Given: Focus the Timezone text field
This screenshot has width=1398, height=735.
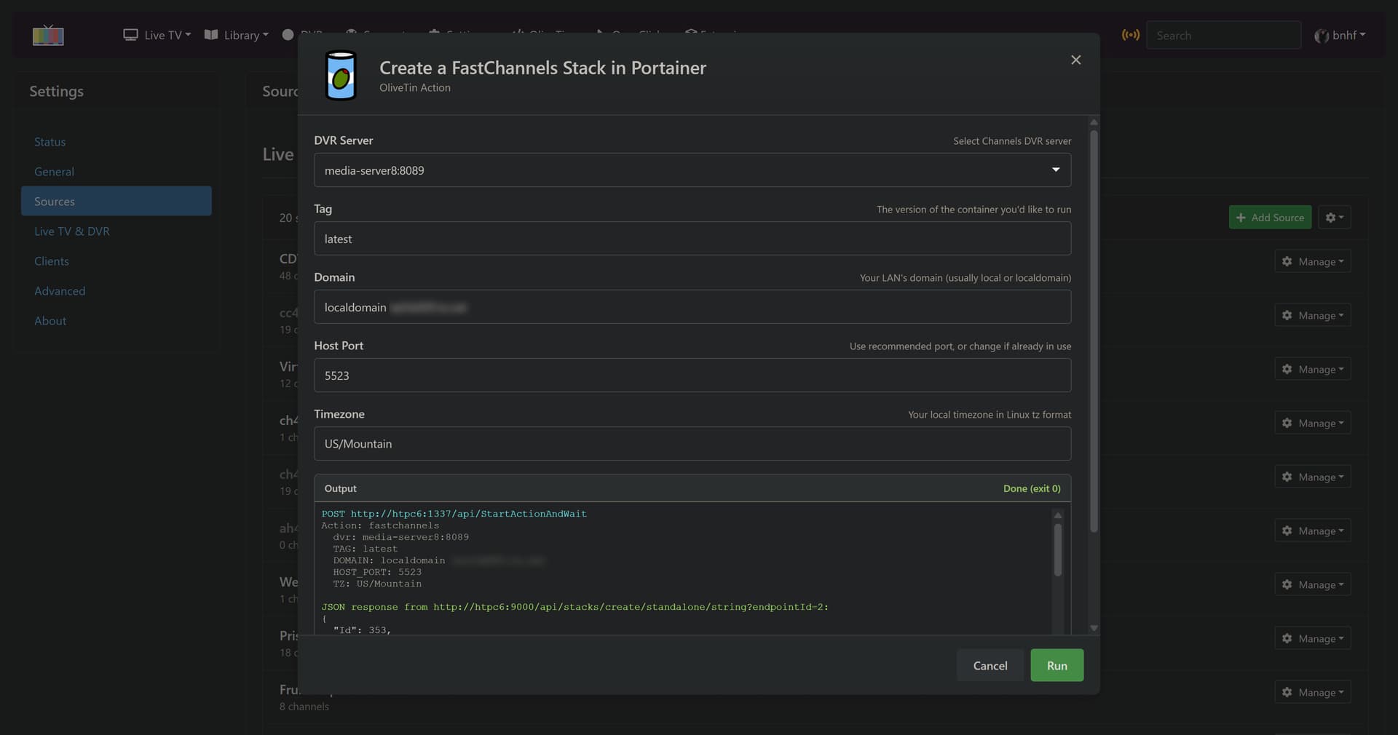Looking at the screenshot, I should click(x=692, y=444).
